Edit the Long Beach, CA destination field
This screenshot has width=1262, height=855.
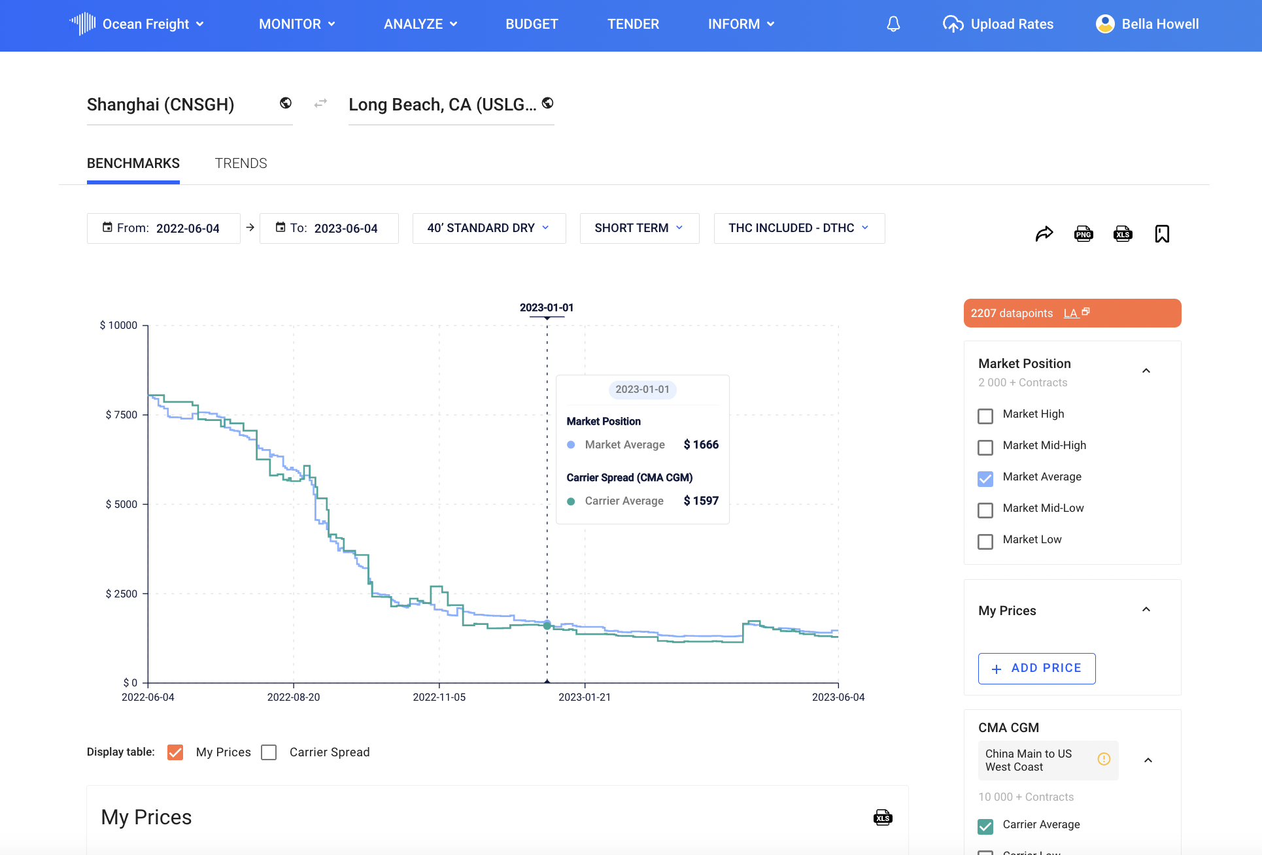point(451,105)
